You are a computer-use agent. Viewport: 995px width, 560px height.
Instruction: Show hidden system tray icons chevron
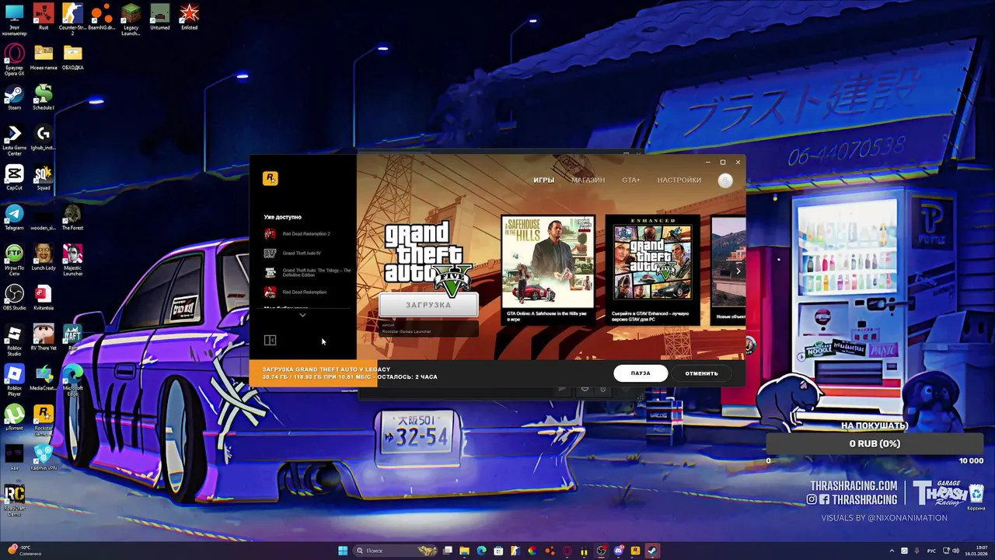point(892,551)
